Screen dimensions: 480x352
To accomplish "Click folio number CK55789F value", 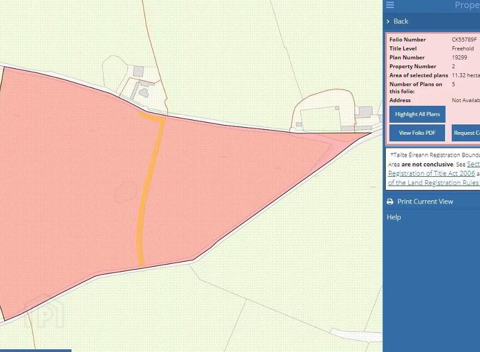I will coord(464,39).
